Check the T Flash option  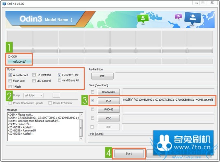click(10, 86)
